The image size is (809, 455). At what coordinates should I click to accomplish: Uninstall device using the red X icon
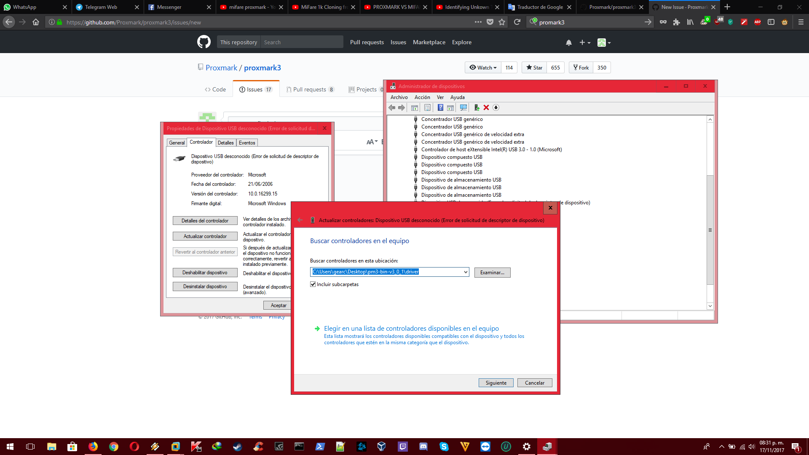coord(486,107)
